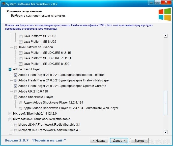173x146 pixels.
Task: Check Microsoft XNA Framework Redistributable 4.0
Action: click(16, 130)
